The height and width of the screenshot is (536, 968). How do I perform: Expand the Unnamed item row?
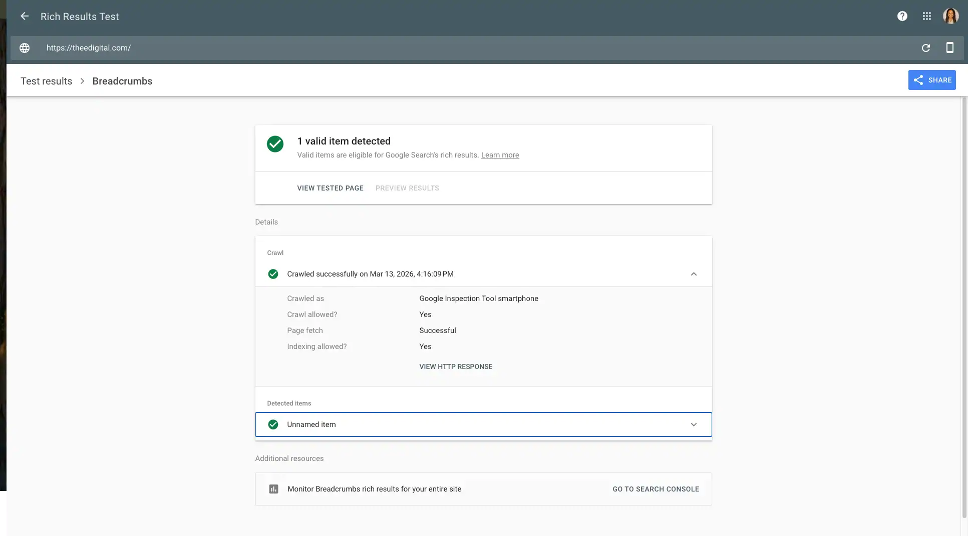693,424
